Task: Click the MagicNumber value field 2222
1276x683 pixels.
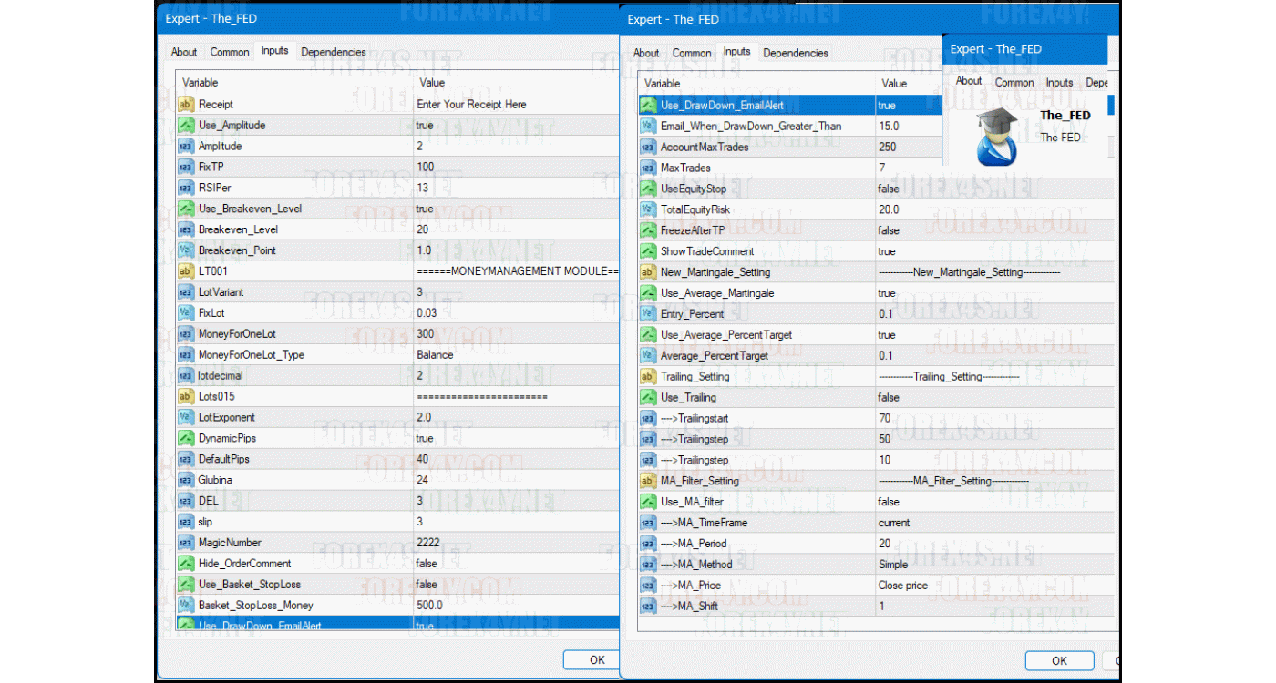Action: [x=428, y=543]
